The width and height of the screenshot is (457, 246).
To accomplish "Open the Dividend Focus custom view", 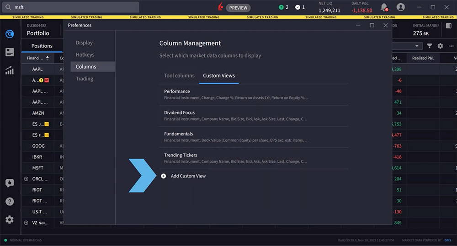I will point(179,112).
